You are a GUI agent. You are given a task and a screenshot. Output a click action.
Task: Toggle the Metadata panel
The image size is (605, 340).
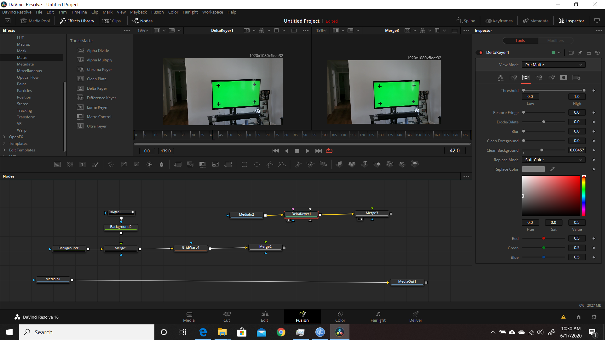[536, 21]
